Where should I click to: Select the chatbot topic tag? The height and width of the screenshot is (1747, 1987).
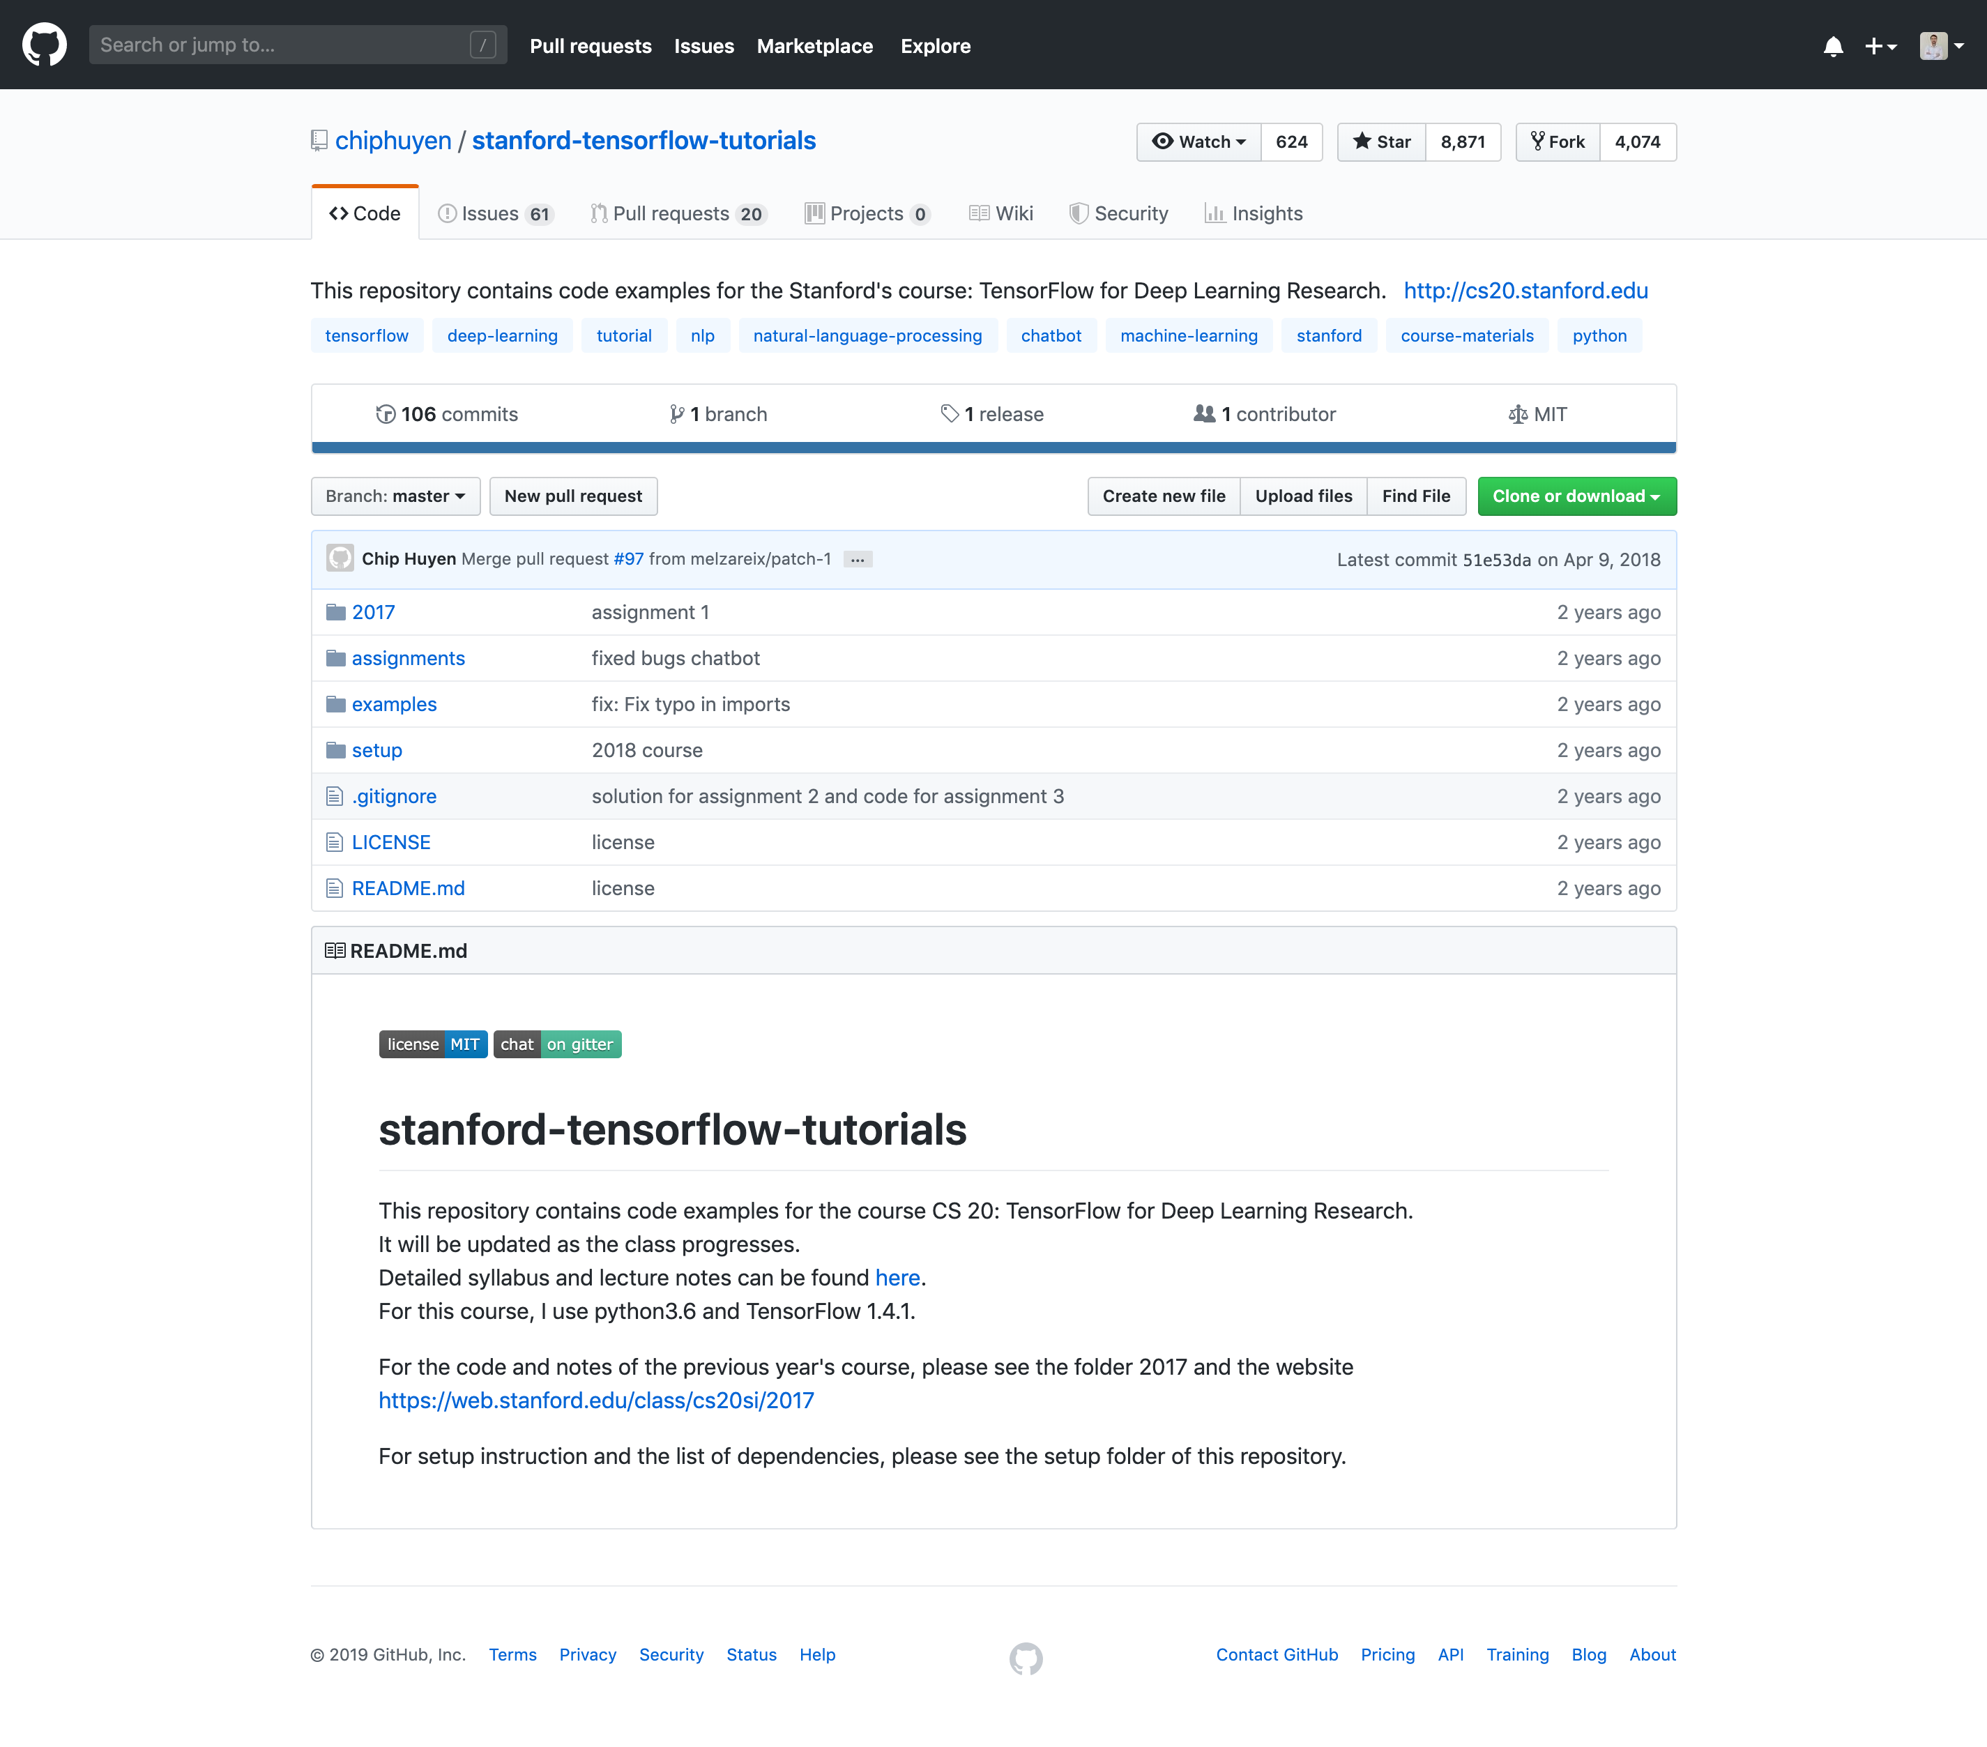(x=1051, y=335)
